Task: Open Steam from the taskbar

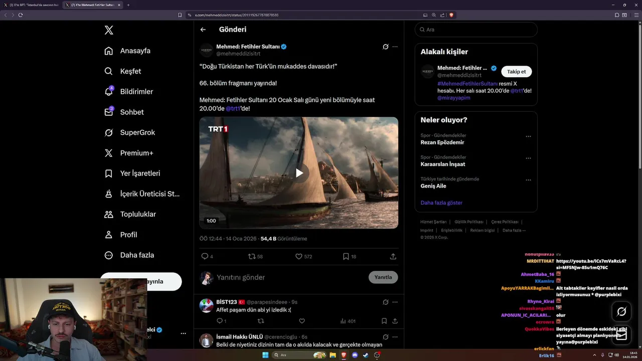Action: pyautogui.click(x=366, y=355)
